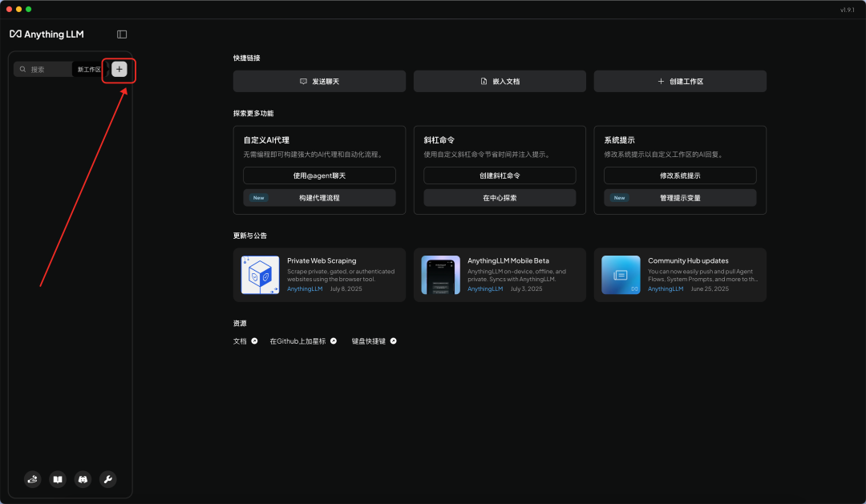
Task: Click the 在中心探索 button
Action: pyautogui.click(x=500, y=198)
